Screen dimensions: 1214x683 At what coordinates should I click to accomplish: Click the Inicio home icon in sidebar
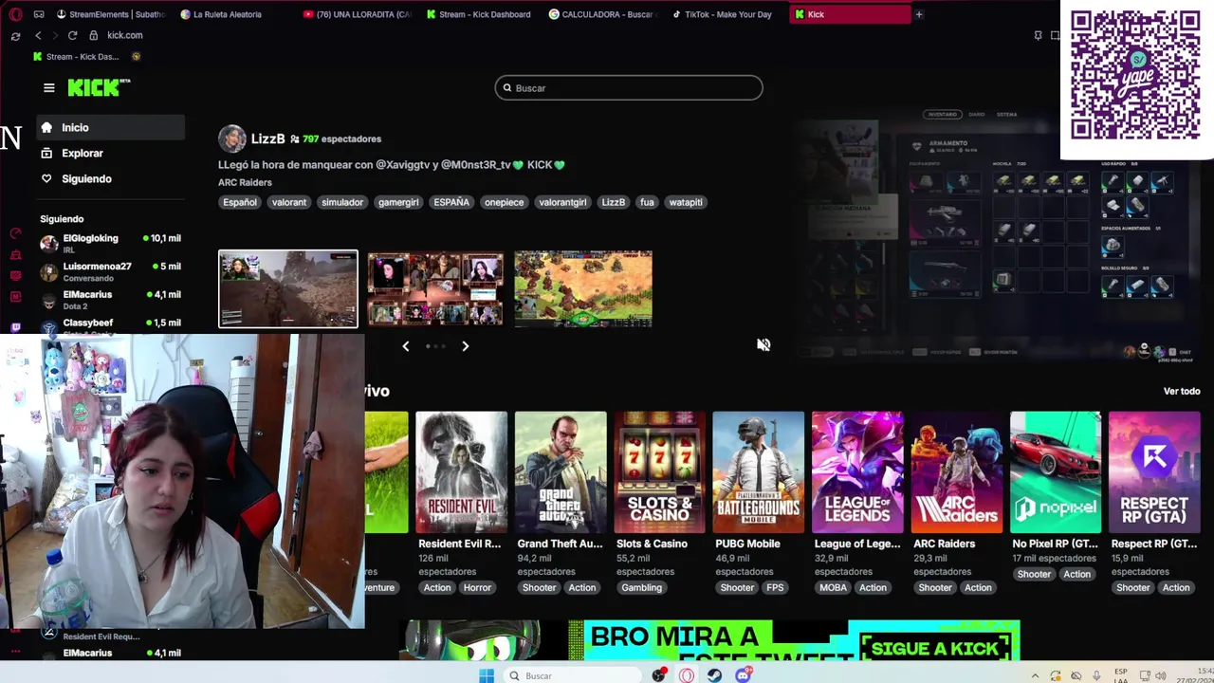(x=46, y=127)
